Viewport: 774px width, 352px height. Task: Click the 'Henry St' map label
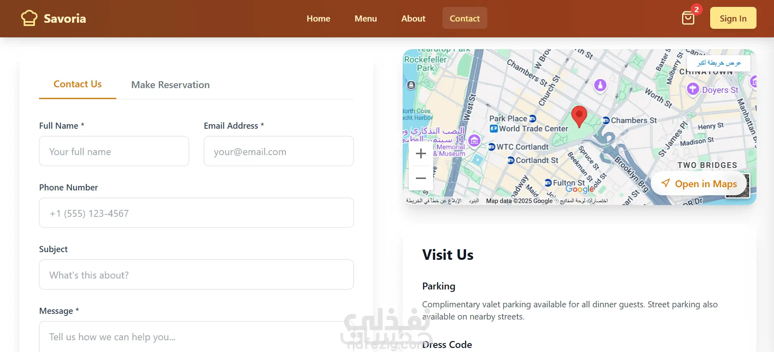(x=711, y=126)
